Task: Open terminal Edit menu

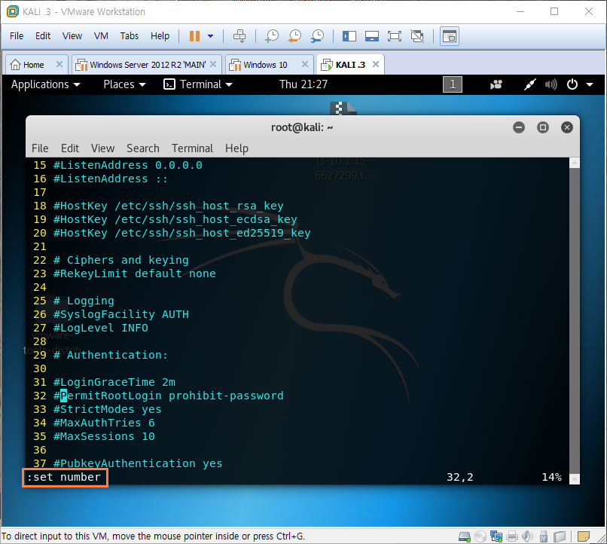Action: point(70,148)
